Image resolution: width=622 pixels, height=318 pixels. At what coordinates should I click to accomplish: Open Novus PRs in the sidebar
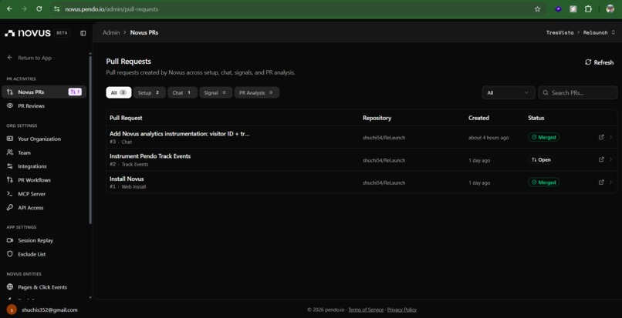click(44, 92)
